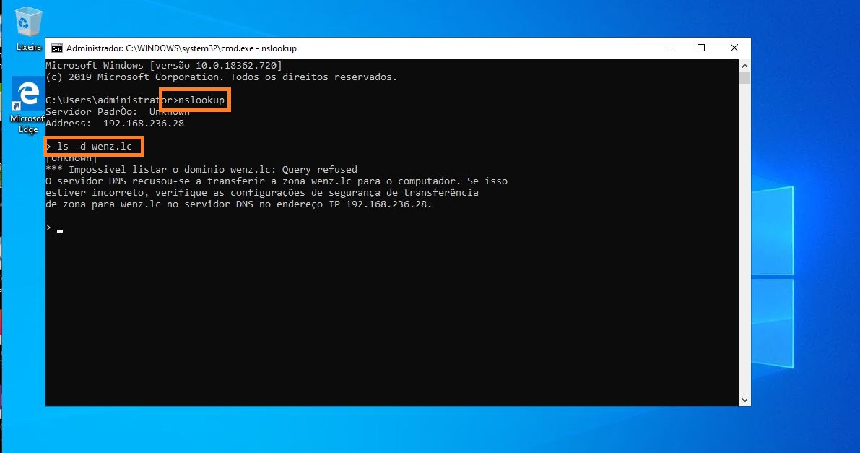
Task: Click the line starting 'de zona para wenz.lc'
Action: pyautogui.click(x=238, y=204)
